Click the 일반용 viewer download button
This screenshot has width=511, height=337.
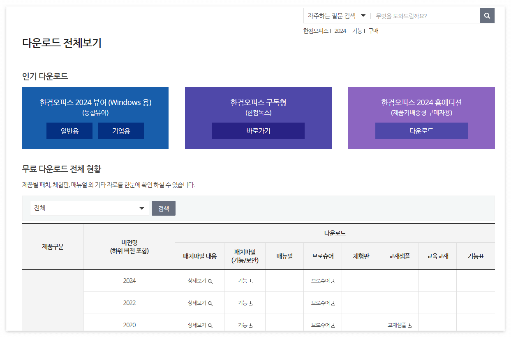click(69, 131)
